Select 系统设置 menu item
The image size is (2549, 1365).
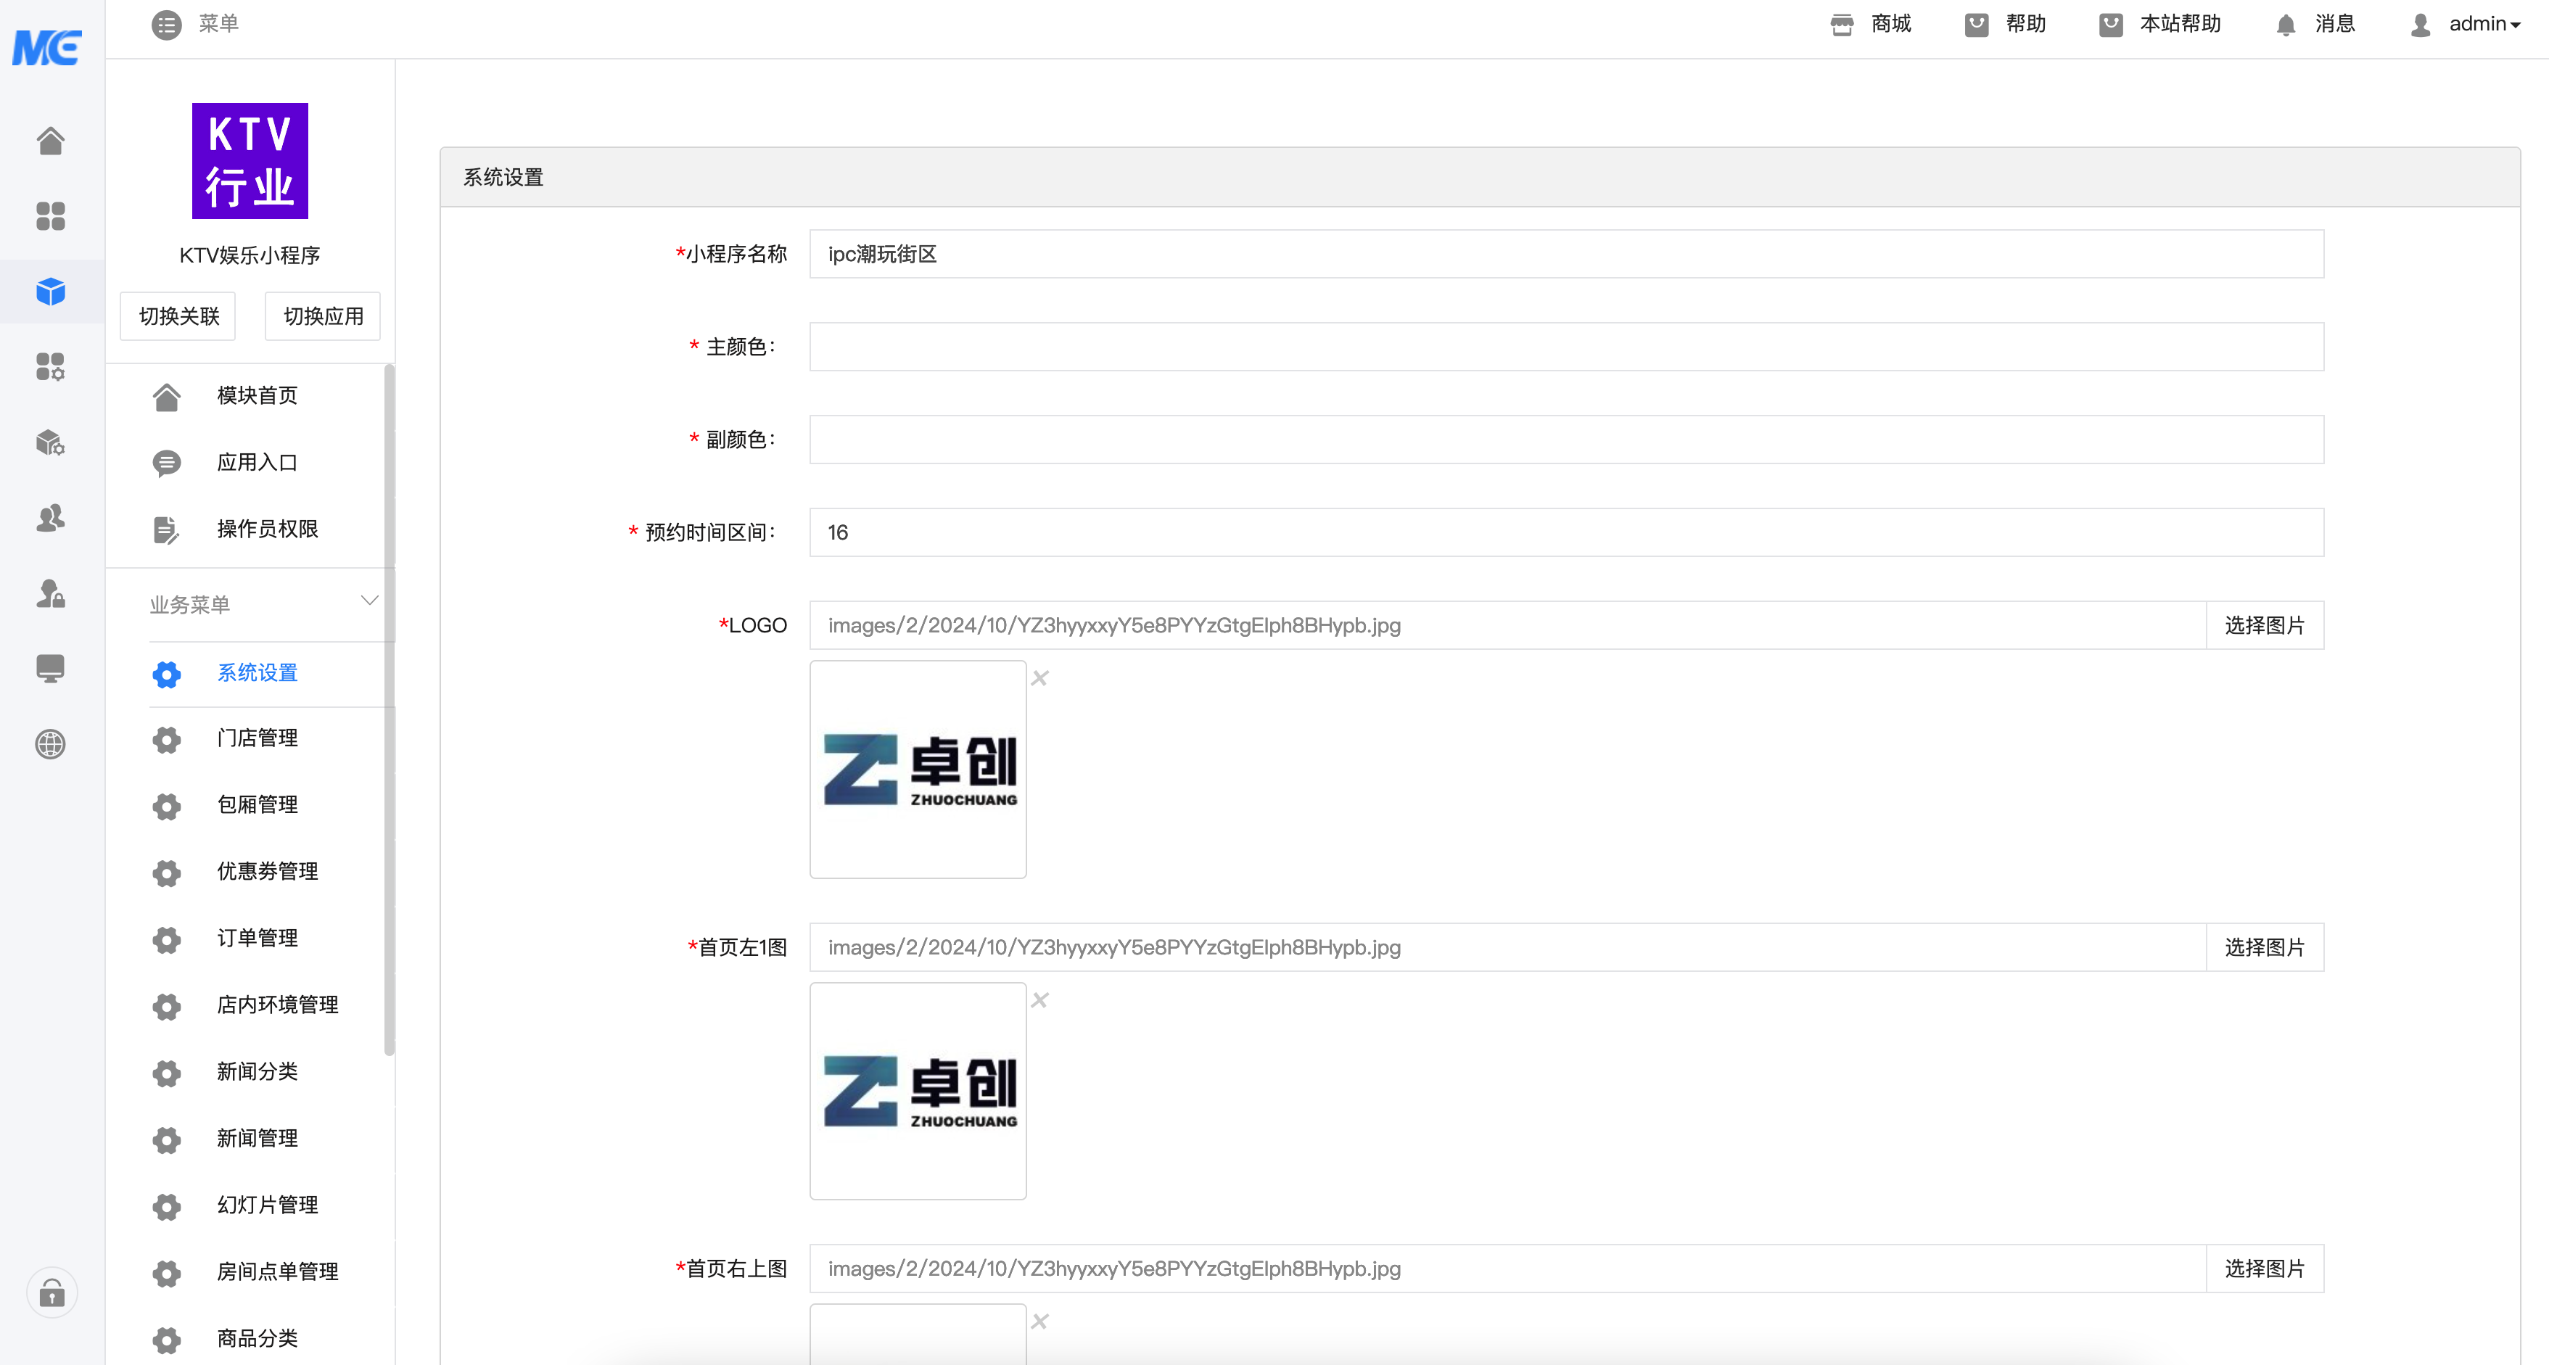258,672
